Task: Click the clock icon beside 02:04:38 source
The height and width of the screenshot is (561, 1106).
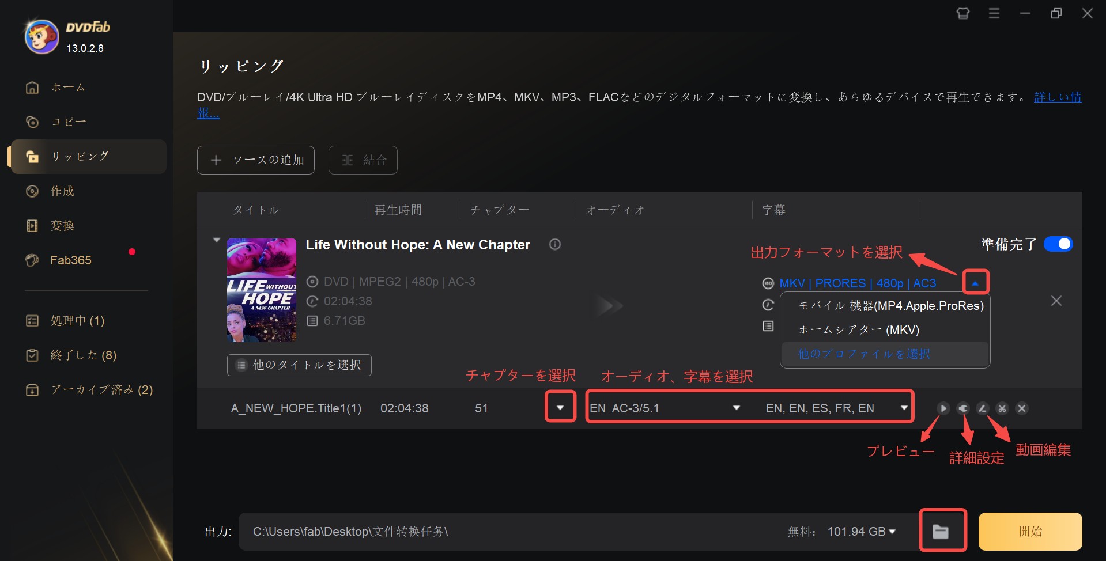Action: pos(312,301)
